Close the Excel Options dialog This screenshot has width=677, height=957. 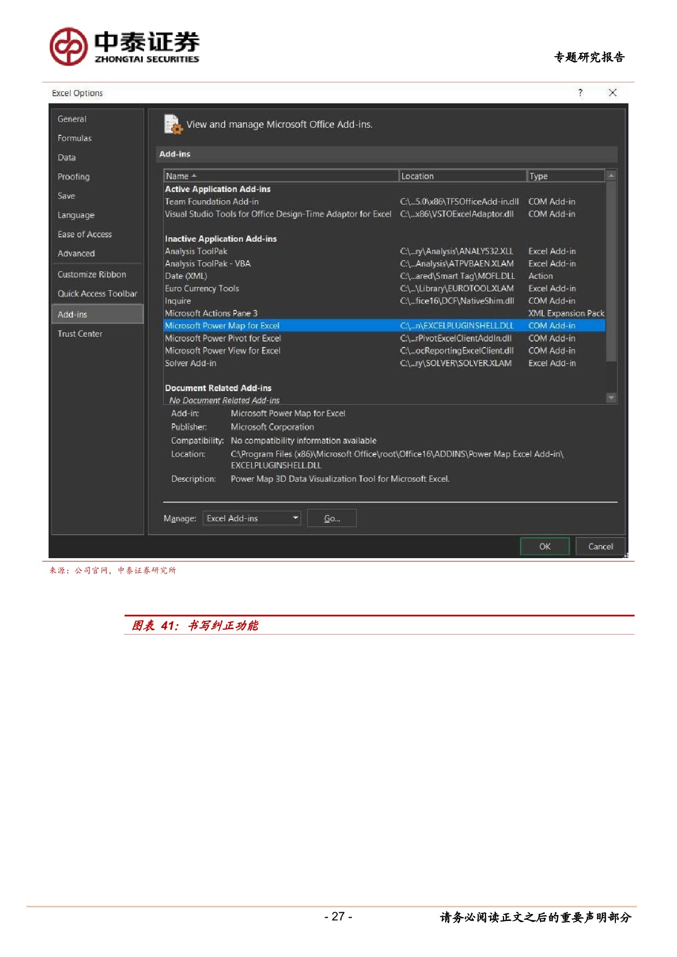pyautogui.click(x=612, y=93)
